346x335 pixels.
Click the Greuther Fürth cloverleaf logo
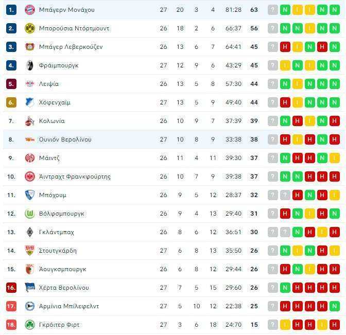click(x=30, y=325)
